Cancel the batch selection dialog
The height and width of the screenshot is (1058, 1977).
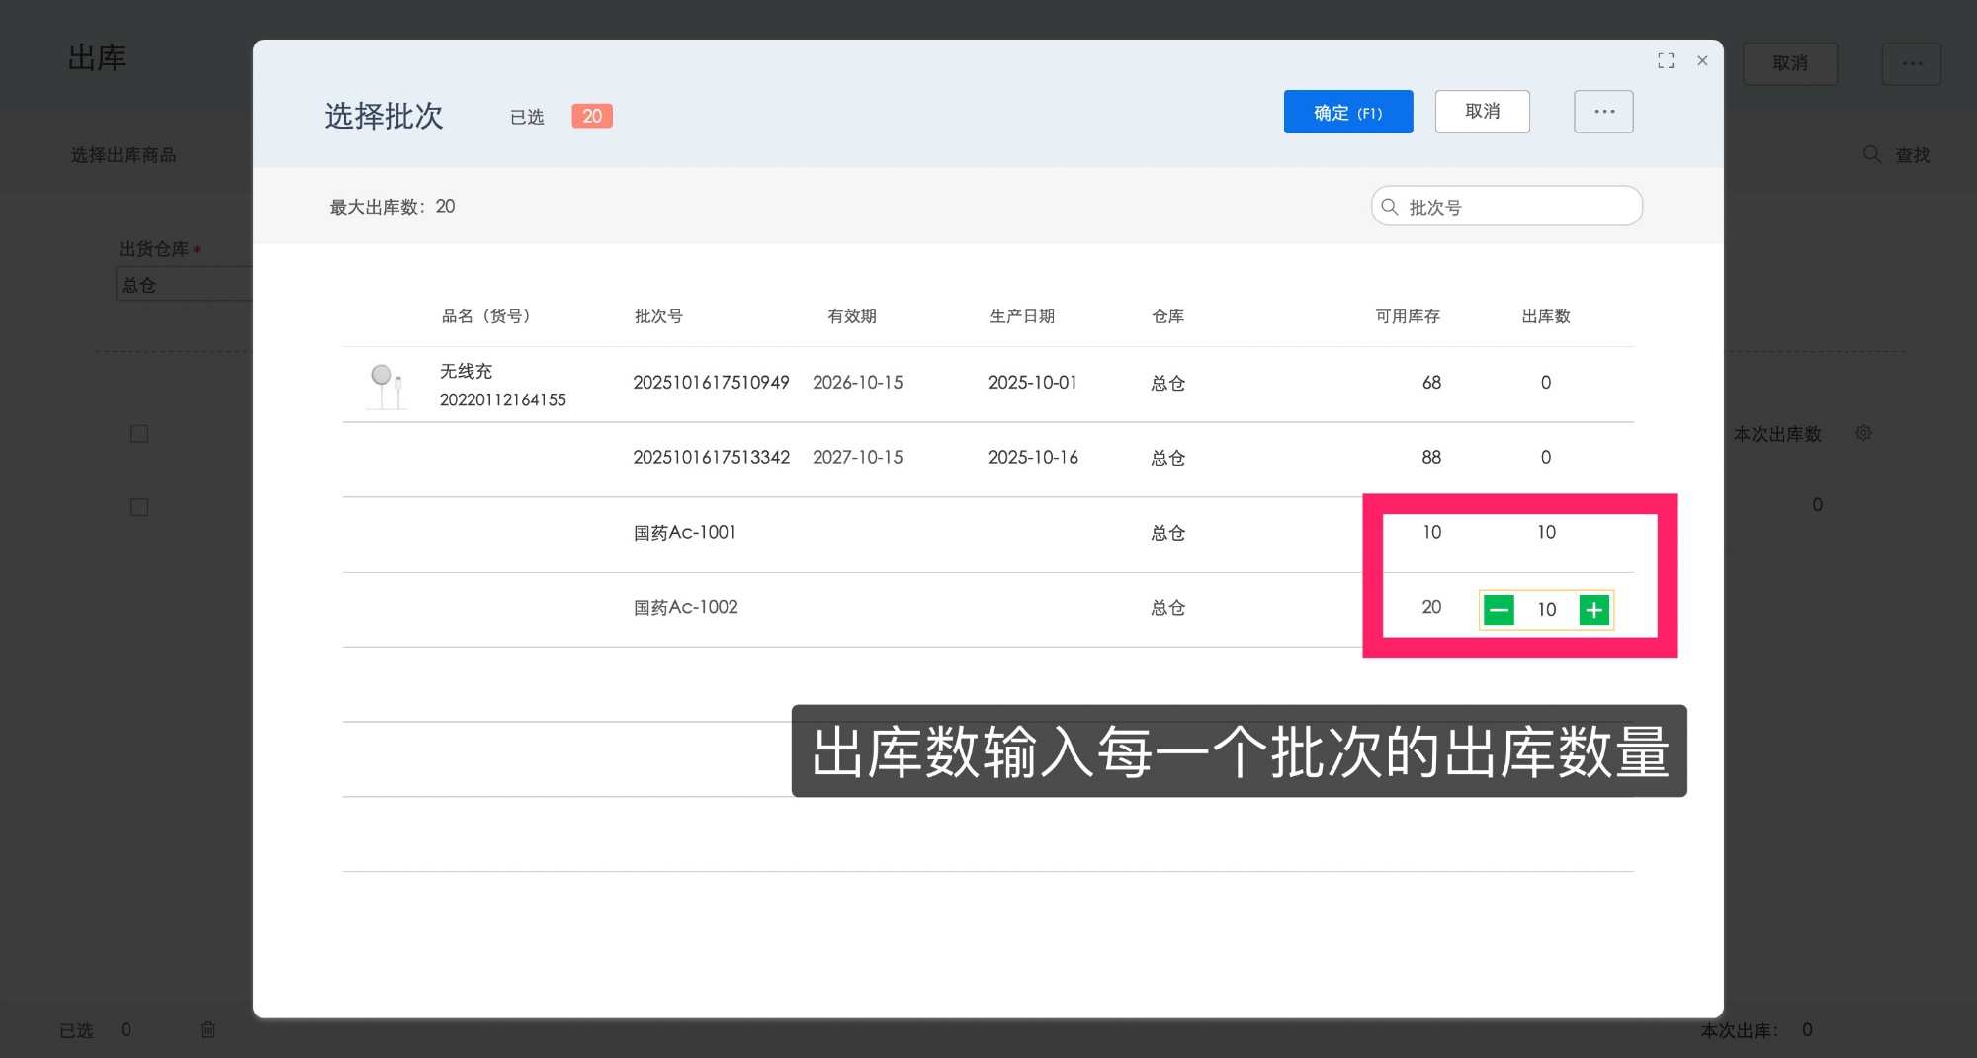tap(1481, 111)
